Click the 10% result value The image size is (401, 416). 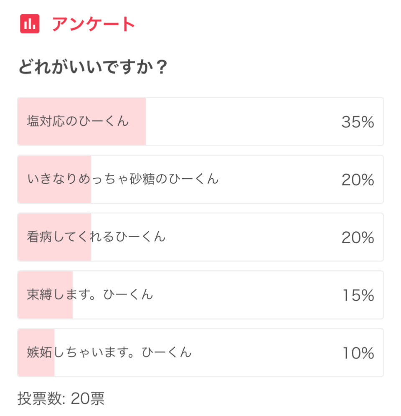click(x=358, y=353)
